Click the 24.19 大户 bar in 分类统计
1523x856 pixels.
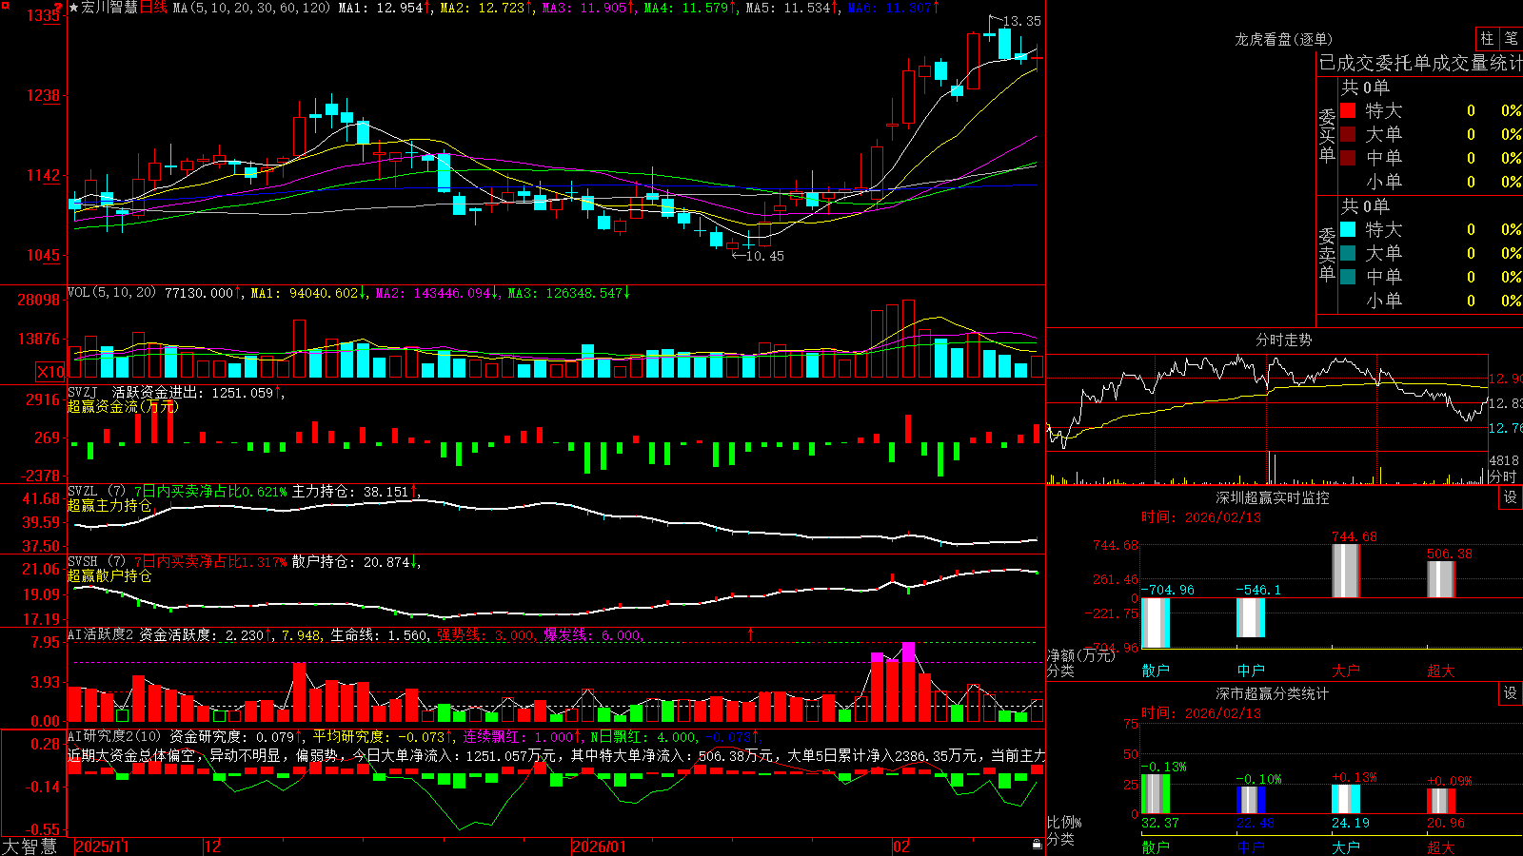1346,799
